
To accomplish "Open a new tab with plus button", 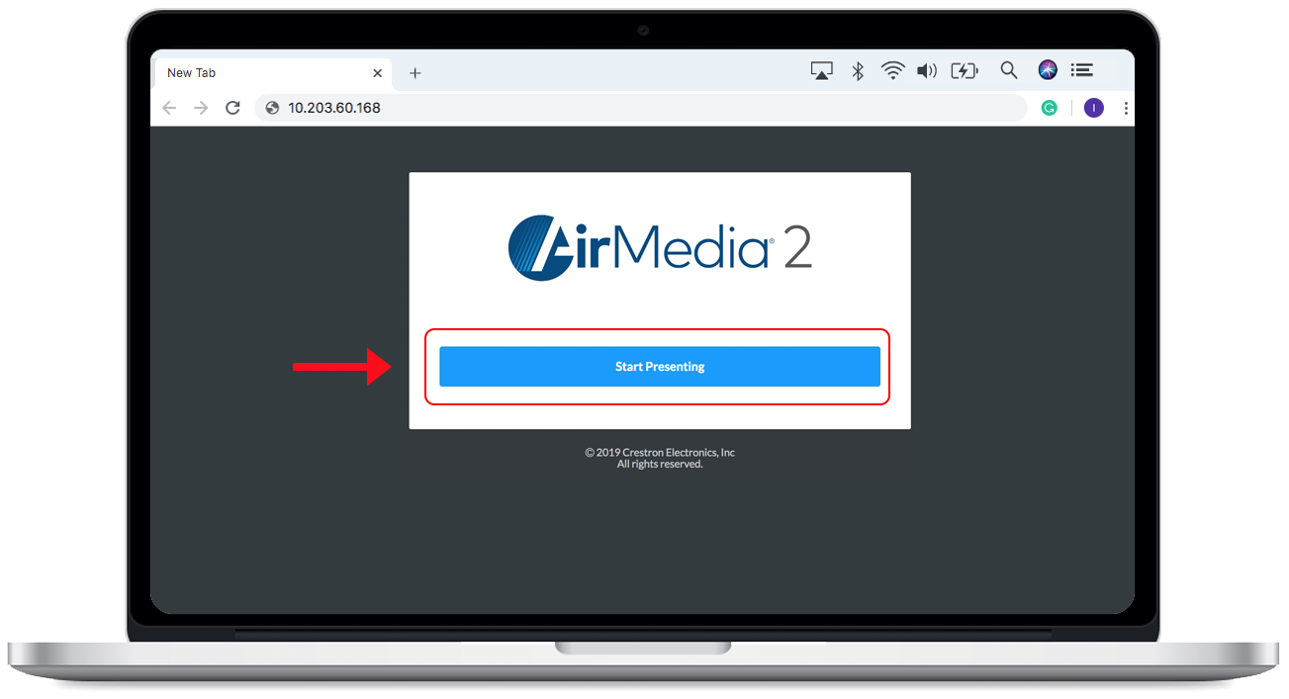I will point(415,73).
